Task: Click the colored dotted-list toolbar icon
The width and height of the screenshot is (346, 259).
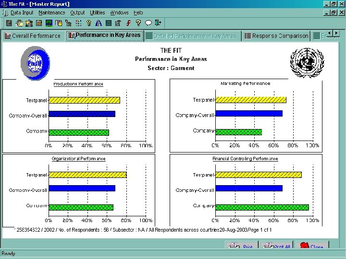Action: click(78, 23)
